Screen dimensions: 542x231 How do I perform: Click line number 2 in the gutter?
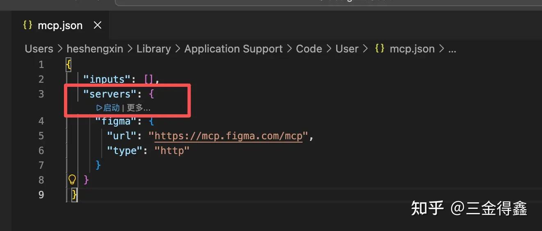point(41,79)
